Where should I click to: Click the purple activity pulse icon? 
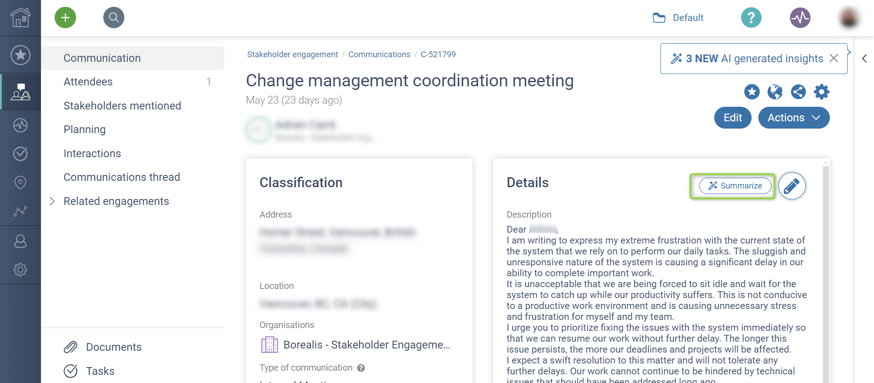(800, 18)
